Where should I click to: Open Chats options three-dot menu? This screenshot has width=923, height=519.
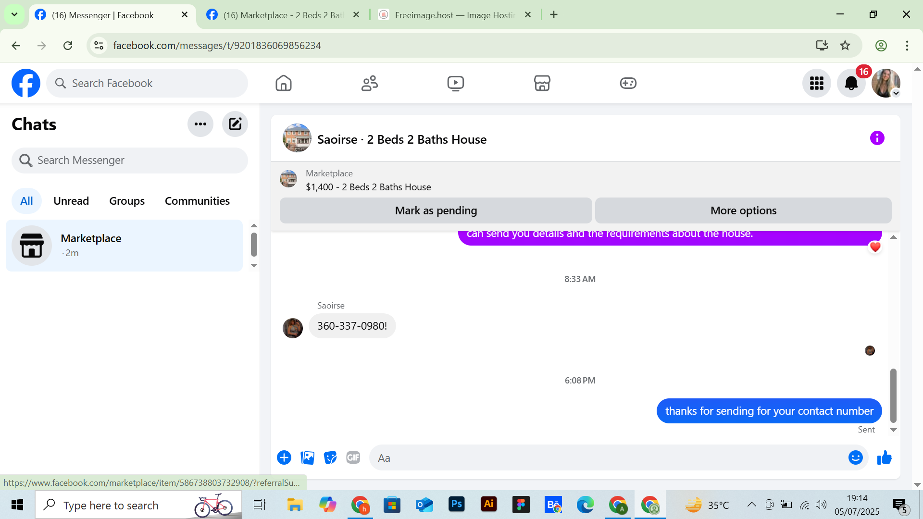coord(200,124)
